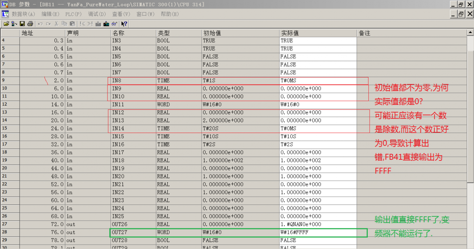Restore the inner document window
Screen dimensions: 474x249
461,14
